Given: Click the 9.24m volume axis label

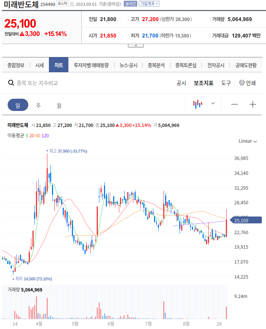Looking at the screenshot, I should [241, 296].
